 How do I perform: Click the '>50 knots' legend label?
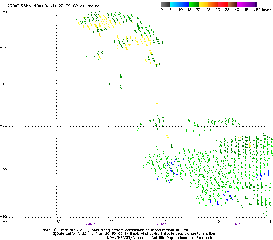[262, 10]
